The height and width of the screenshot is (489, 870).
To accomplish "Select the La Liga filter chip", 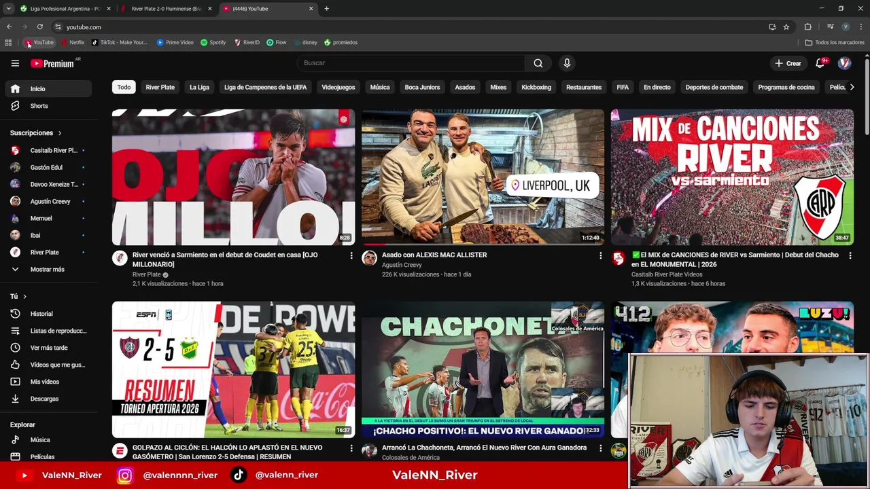I will (x=199, y=87).
